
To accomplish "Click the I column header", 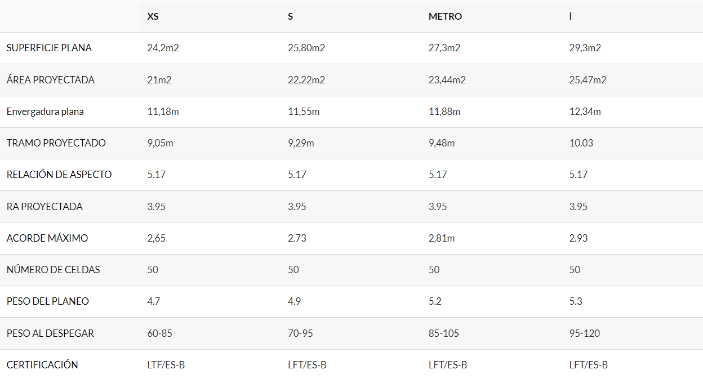I will 571,16.
